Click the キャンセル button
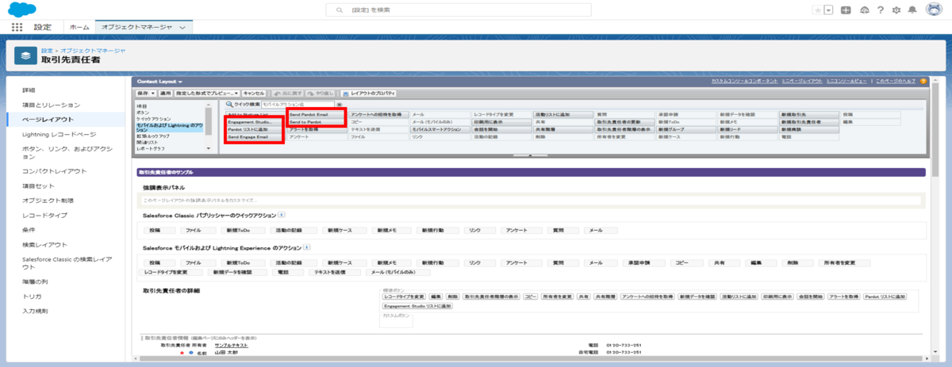This screenshot has width=952, height=367. pyautogui.click(x=254, y=93)
